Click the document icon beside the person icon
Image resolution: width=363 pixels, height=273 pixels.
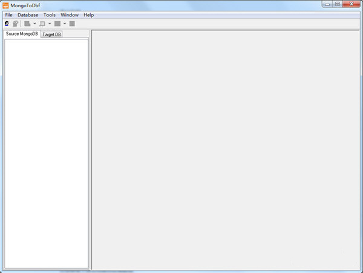tap(15, 24)
